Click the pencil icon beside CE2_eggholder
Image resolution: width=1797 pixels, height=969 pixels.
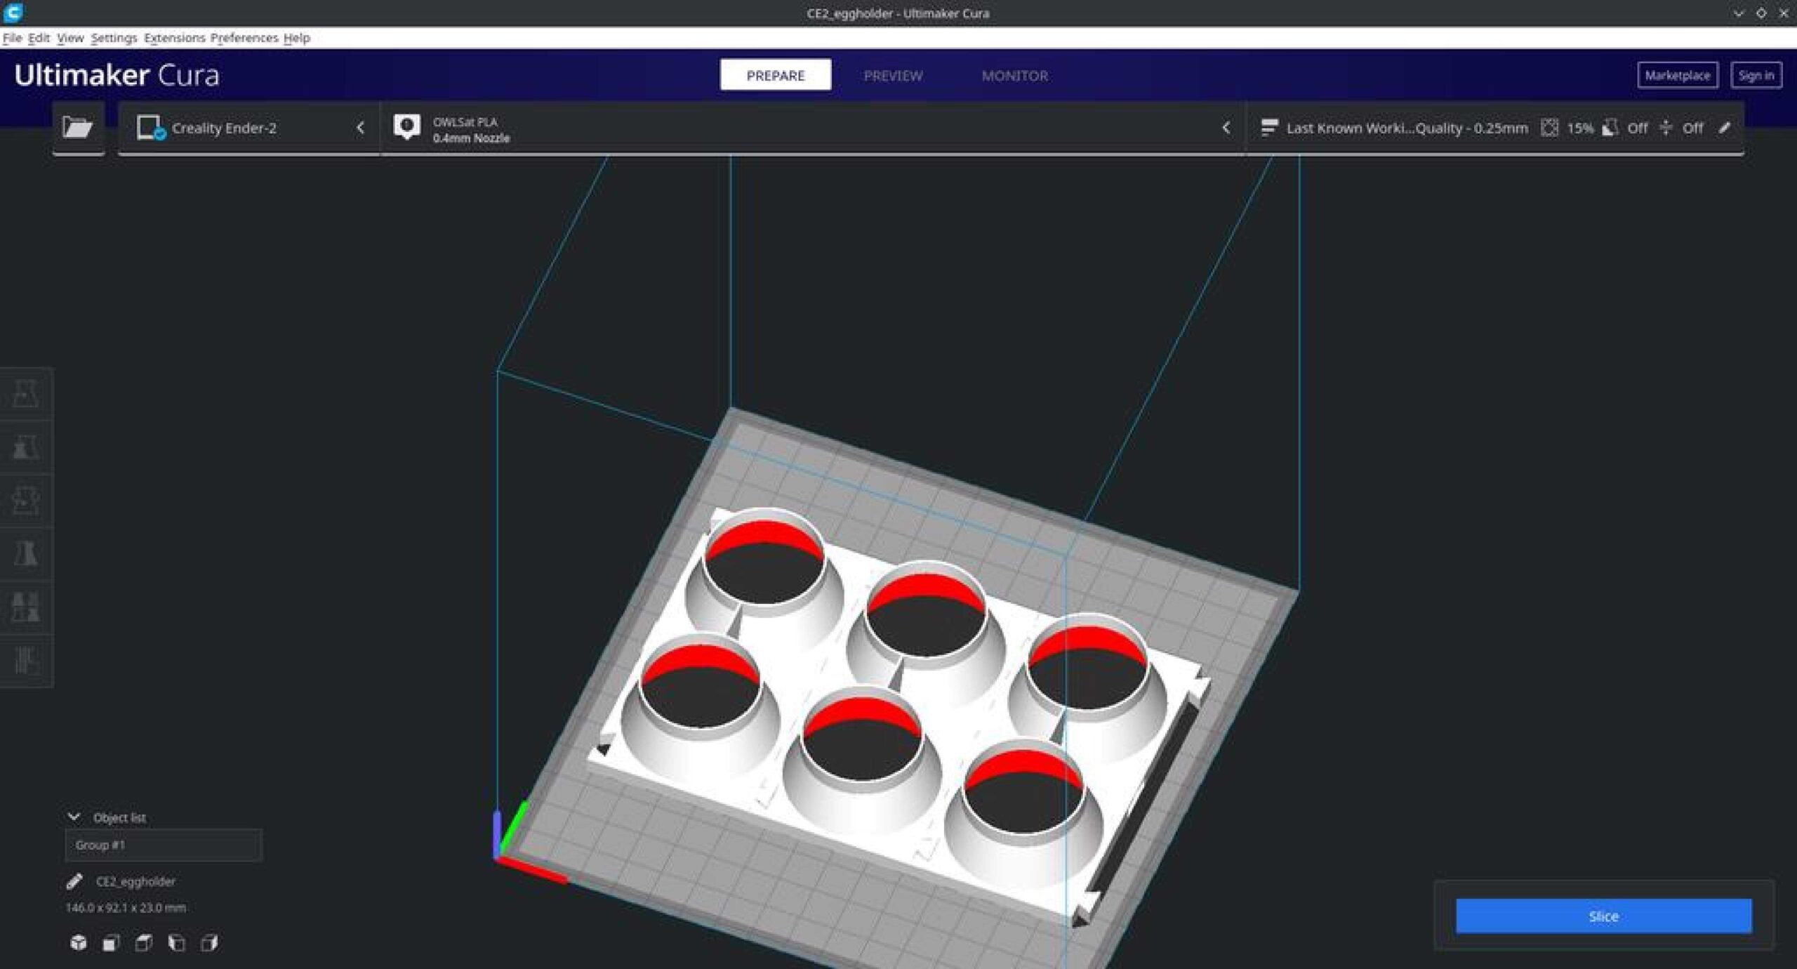[74, 881]
